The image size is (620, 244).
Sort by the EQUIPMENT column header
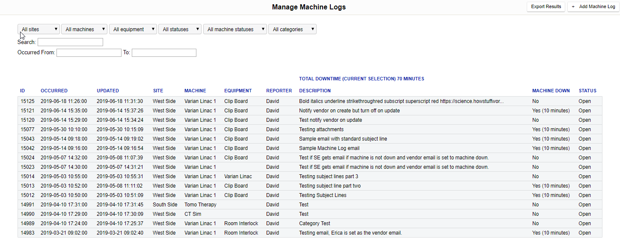pos(238,91)
